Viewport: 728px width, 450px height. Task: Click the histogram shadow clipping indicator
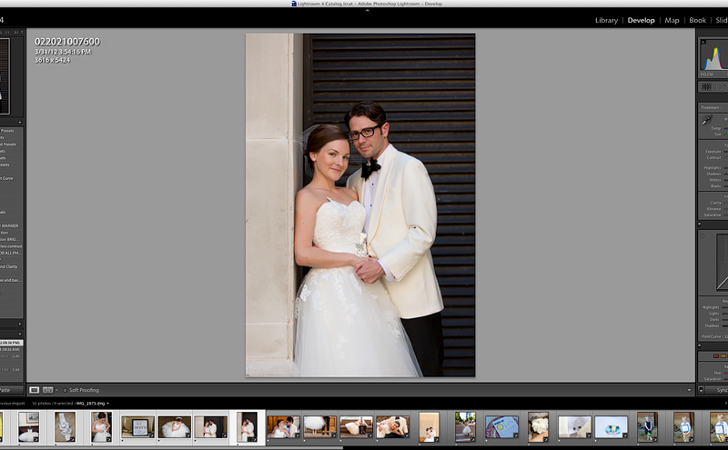(702, 41)
